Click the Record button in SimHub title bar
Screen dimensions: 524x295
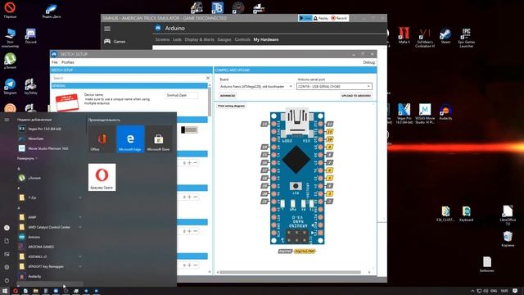tap(339, 18)
